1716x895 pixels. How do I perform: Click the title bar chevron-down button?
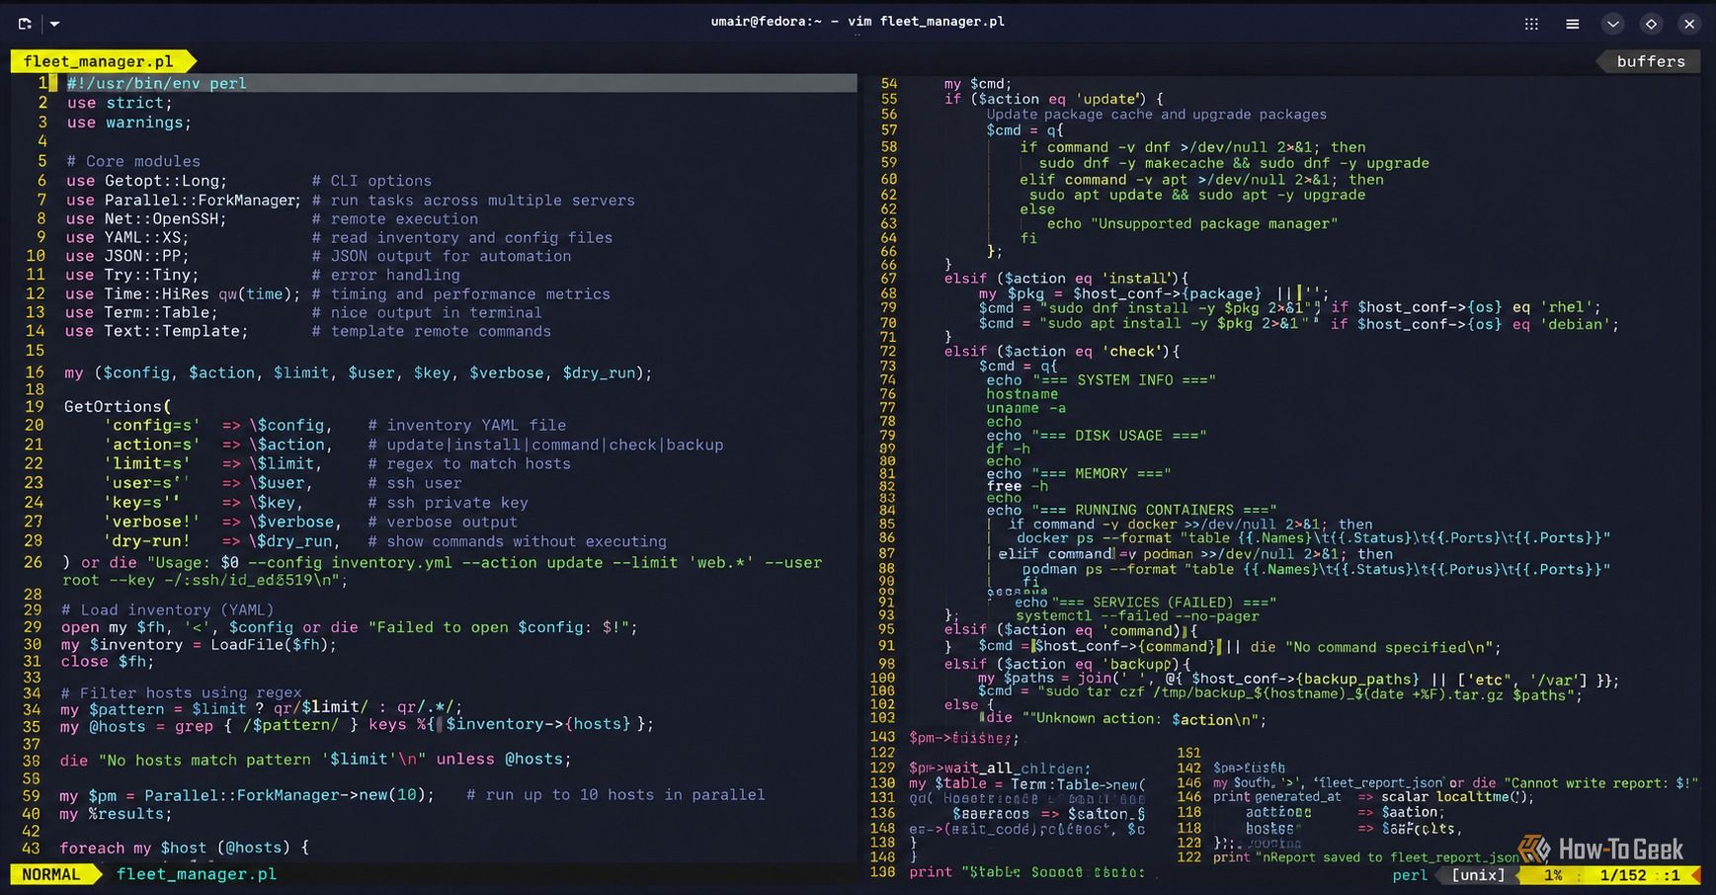1612,24
